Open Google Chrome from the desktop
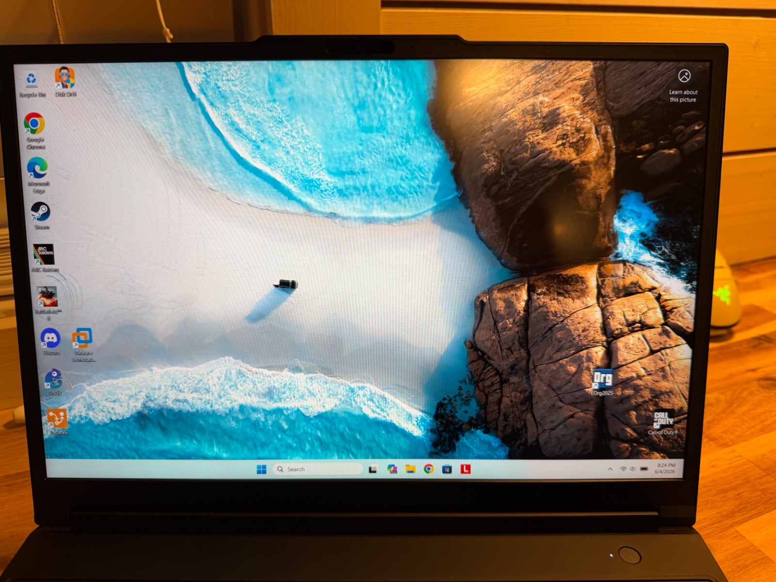Screen dimensions: 776x582 tap(35, 130)
